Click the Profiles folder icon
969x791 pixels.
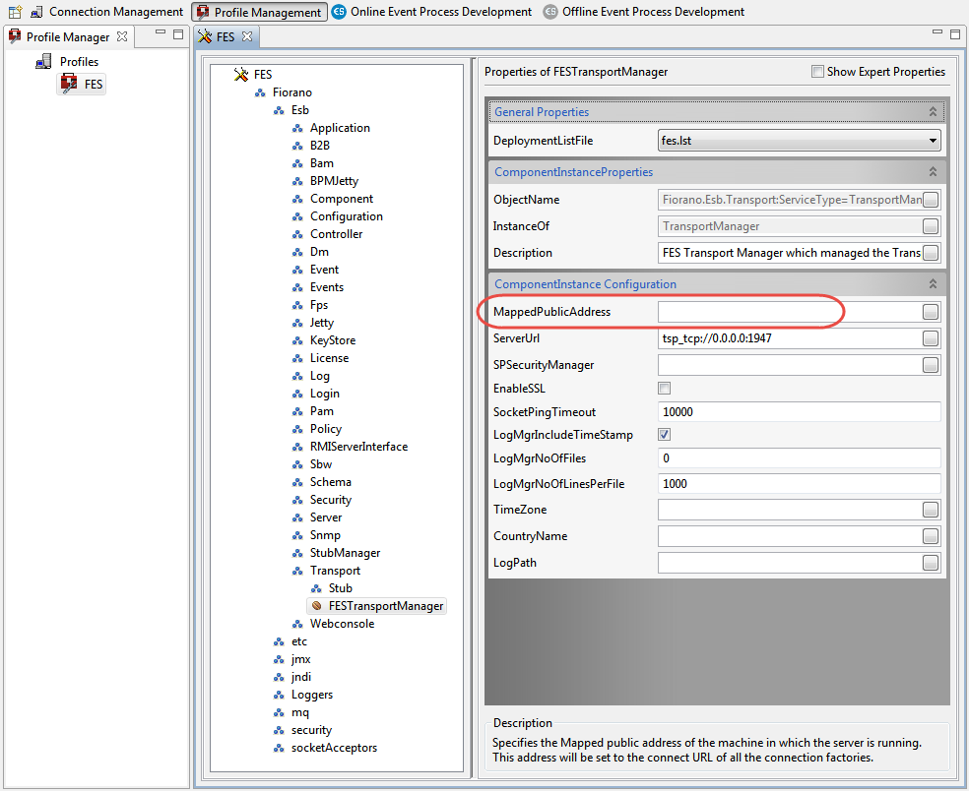[43, 62]
